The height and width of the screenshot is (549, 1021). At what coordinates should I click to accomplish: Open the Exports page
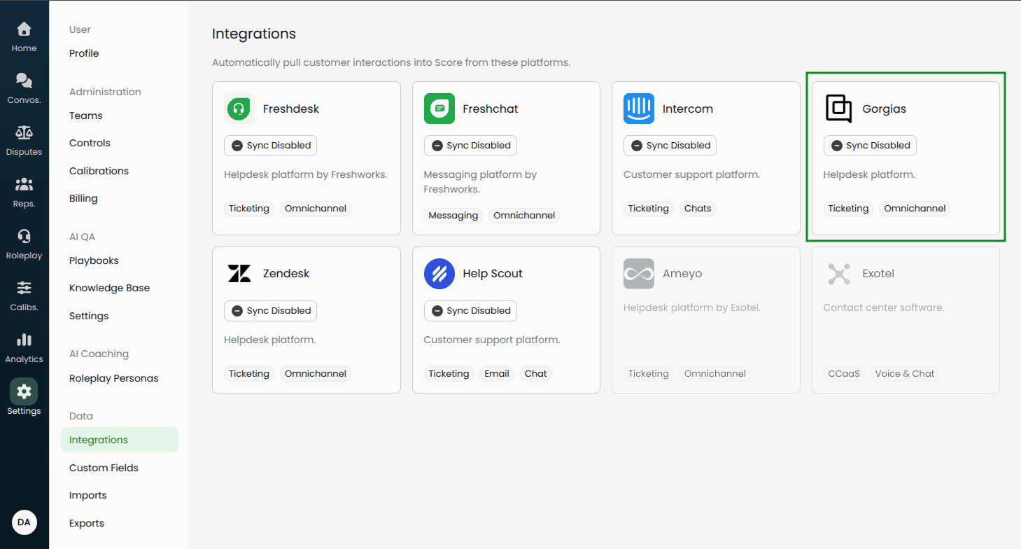tap(87, 523)
